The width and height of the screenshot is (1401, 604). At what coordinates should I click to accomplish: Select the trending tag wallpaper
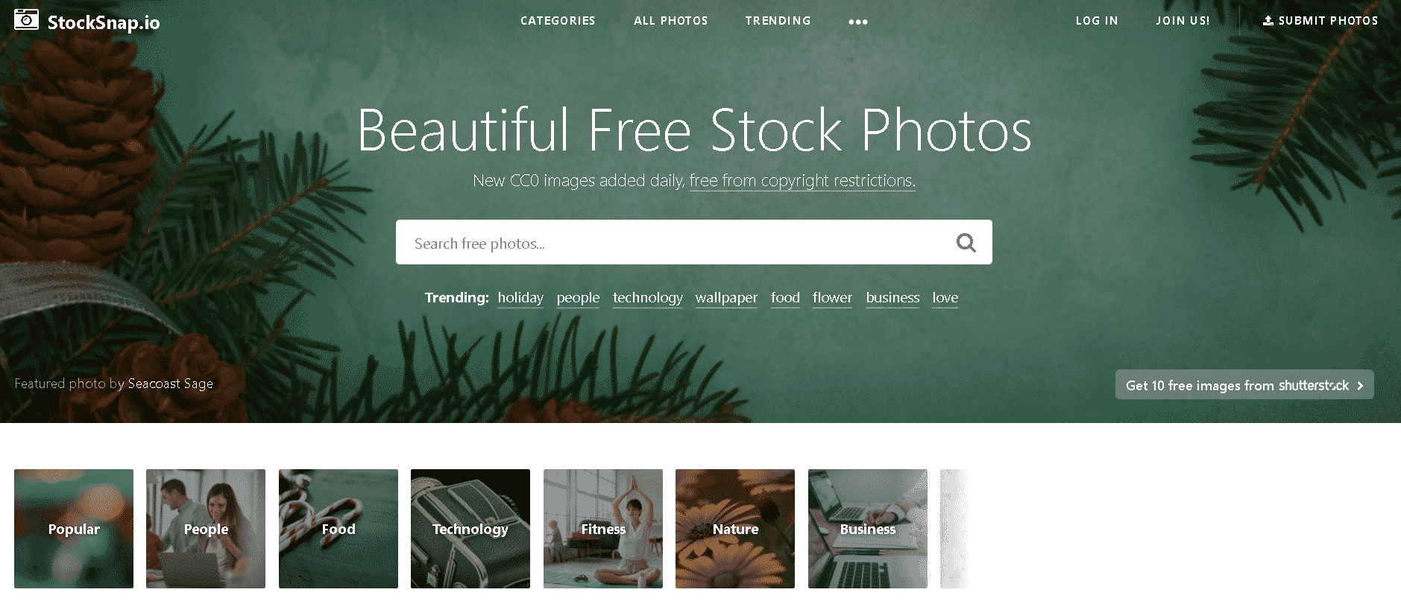click(x=726, y=298)
